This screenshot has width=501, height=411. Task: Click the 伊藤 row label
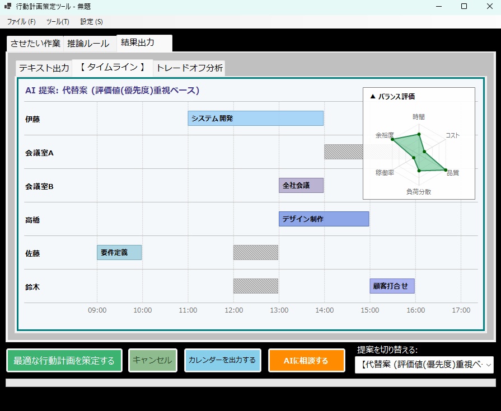[32, 119]
